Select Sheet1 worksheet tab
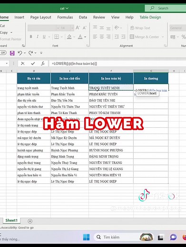Screen dimensions: 186x247 click(x=11, y=220)
